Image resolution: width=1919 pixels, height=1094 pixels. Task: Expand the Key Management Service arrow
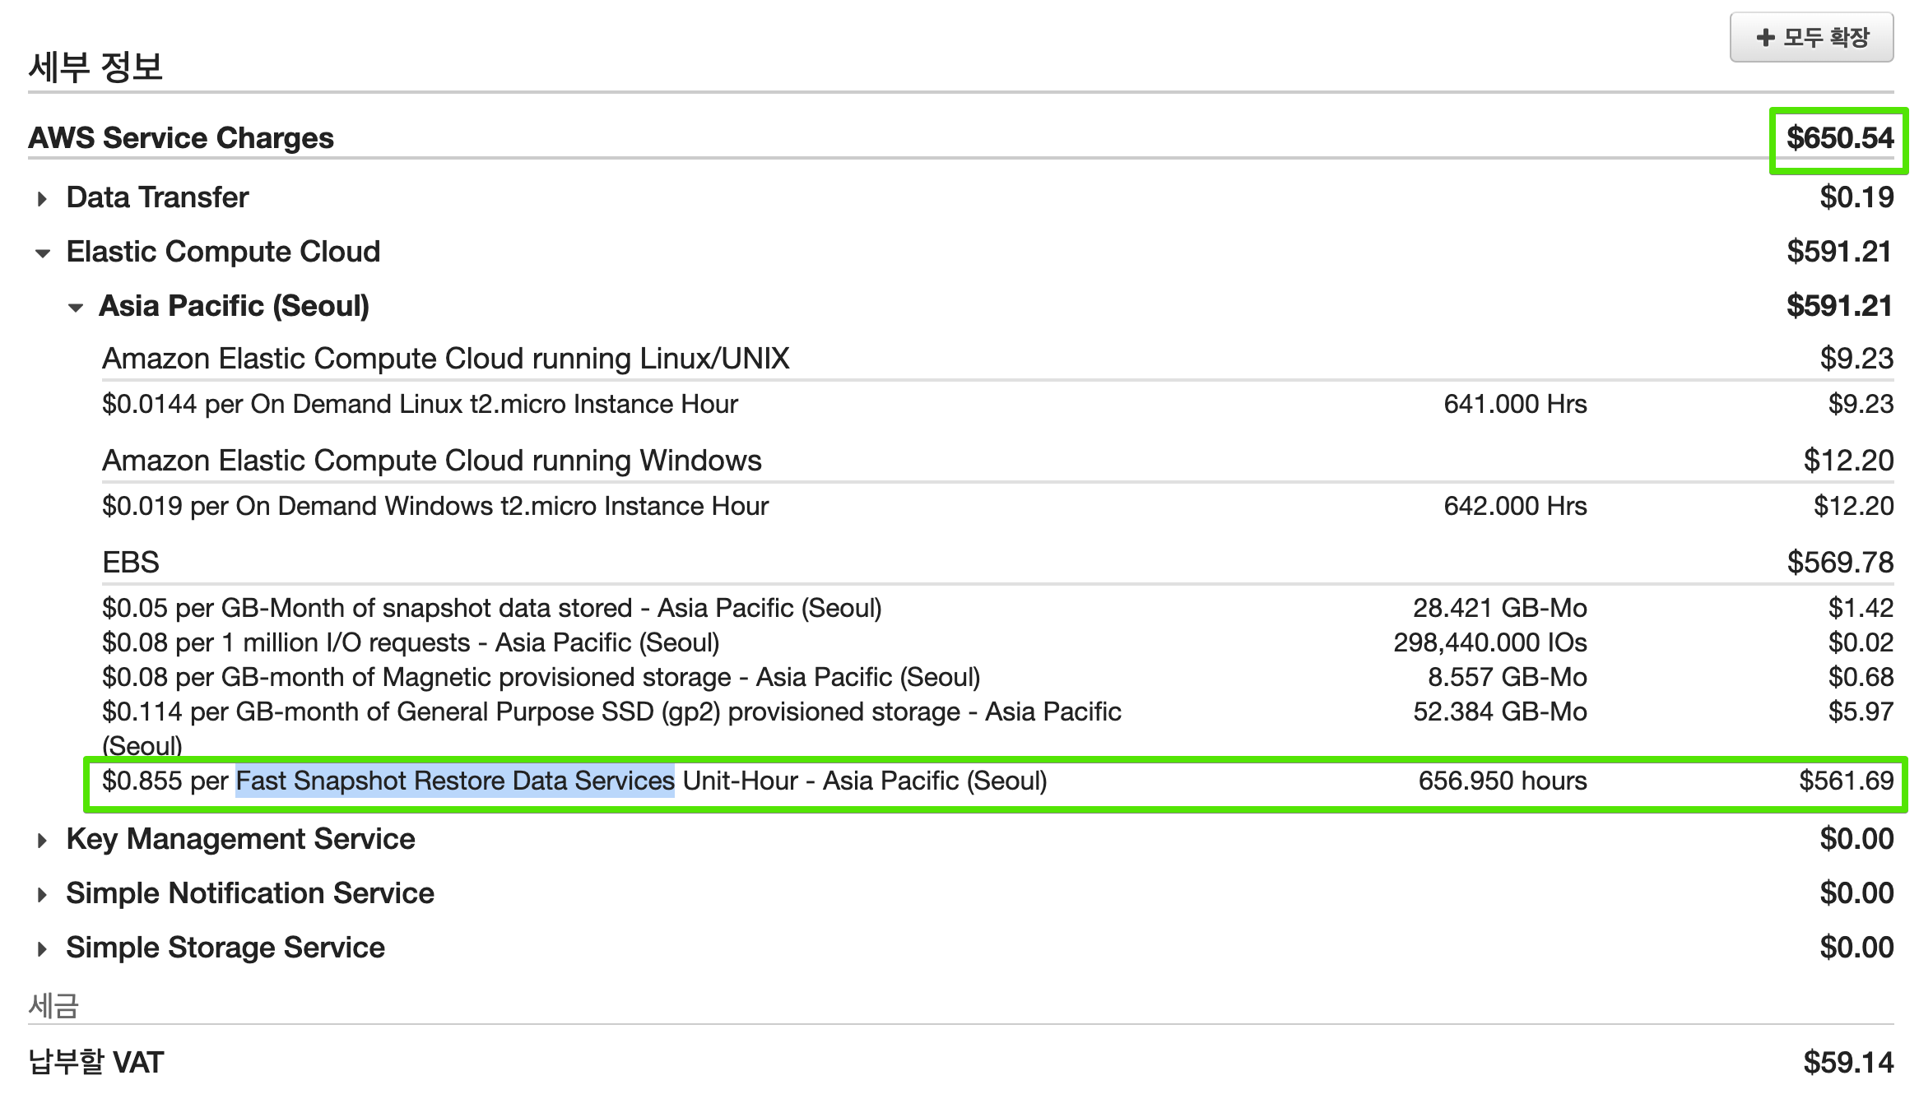(x=42, y=841)
